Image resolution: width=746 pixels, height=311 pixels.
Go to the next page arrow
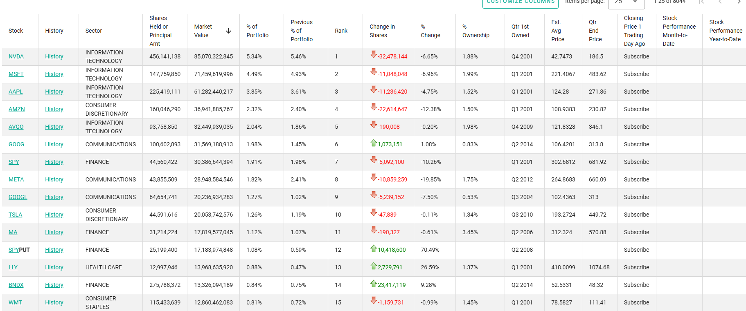pos(739,2)
